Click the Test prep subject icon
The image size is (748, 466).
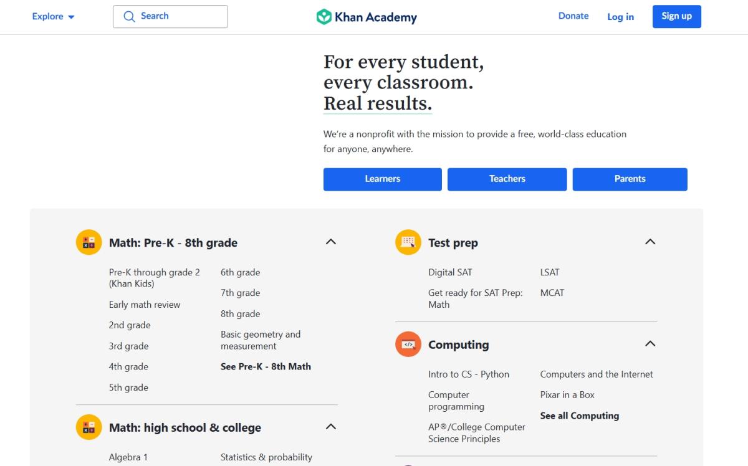[408, 242]
